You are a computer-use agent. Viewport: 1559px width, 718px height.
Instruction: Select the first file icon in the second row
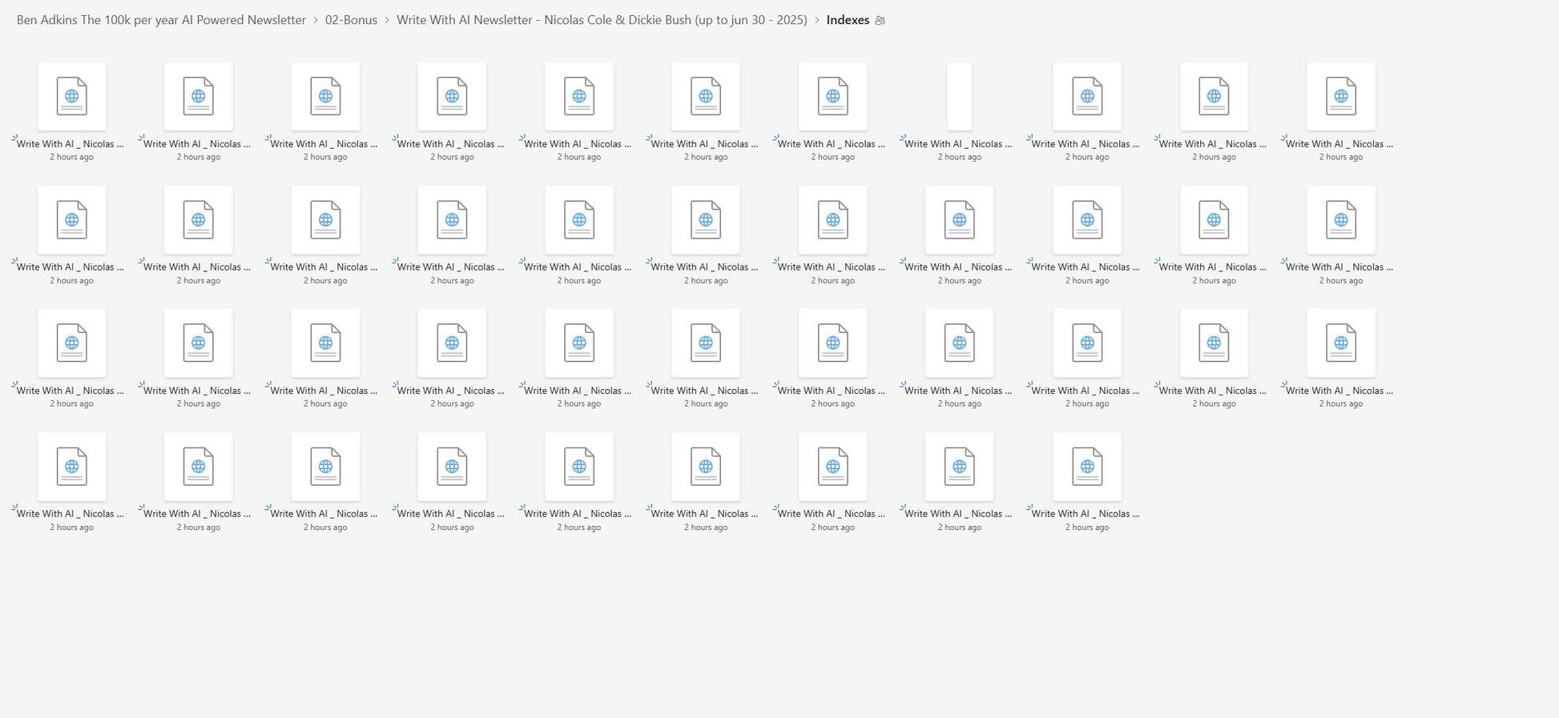click(x=72, y=220)
